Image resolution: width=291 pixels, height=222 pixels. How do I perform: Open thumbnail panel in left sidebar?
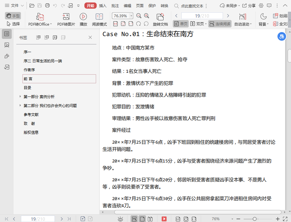point(7,45)
